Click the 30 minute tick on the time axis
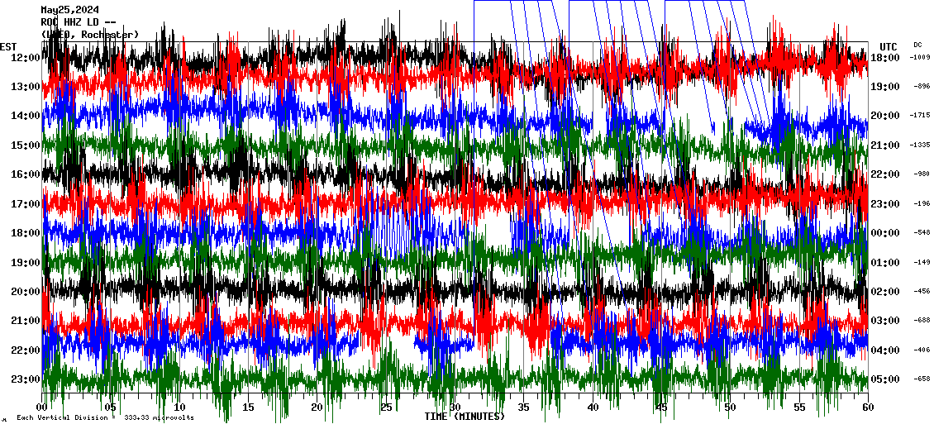This screenshot has width=934, height=429. (455, 408)
